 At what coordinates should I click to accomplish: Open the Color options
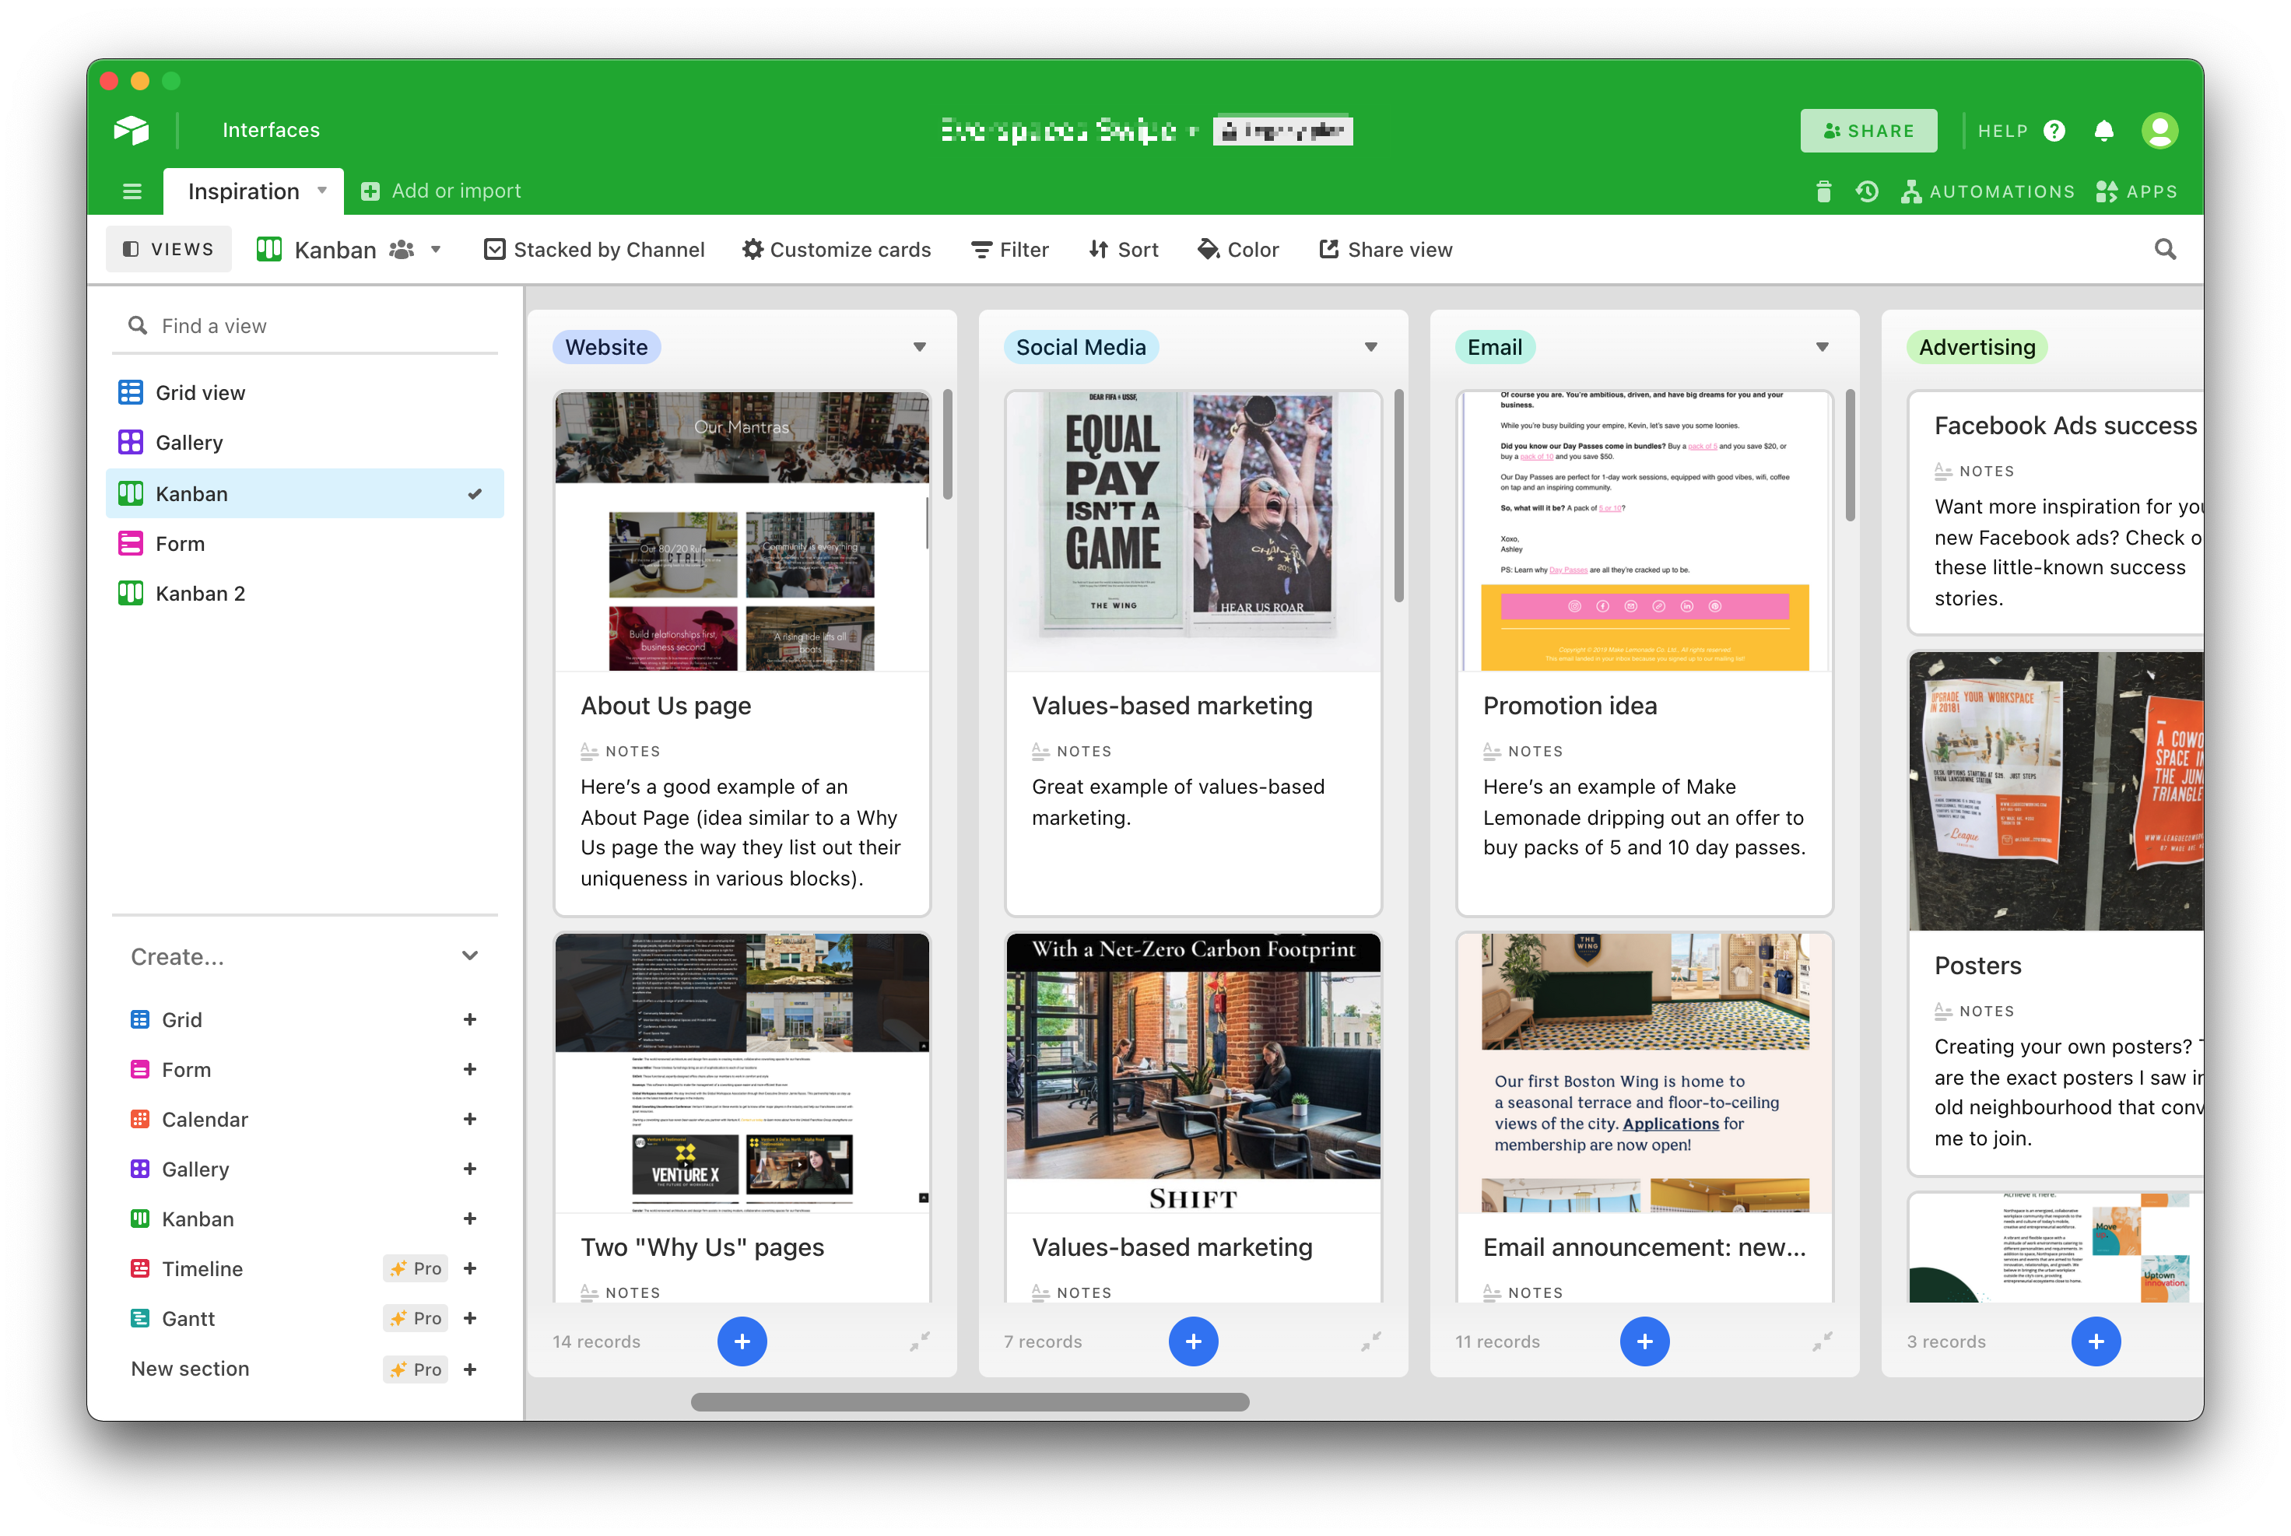tap(1238, 250)
